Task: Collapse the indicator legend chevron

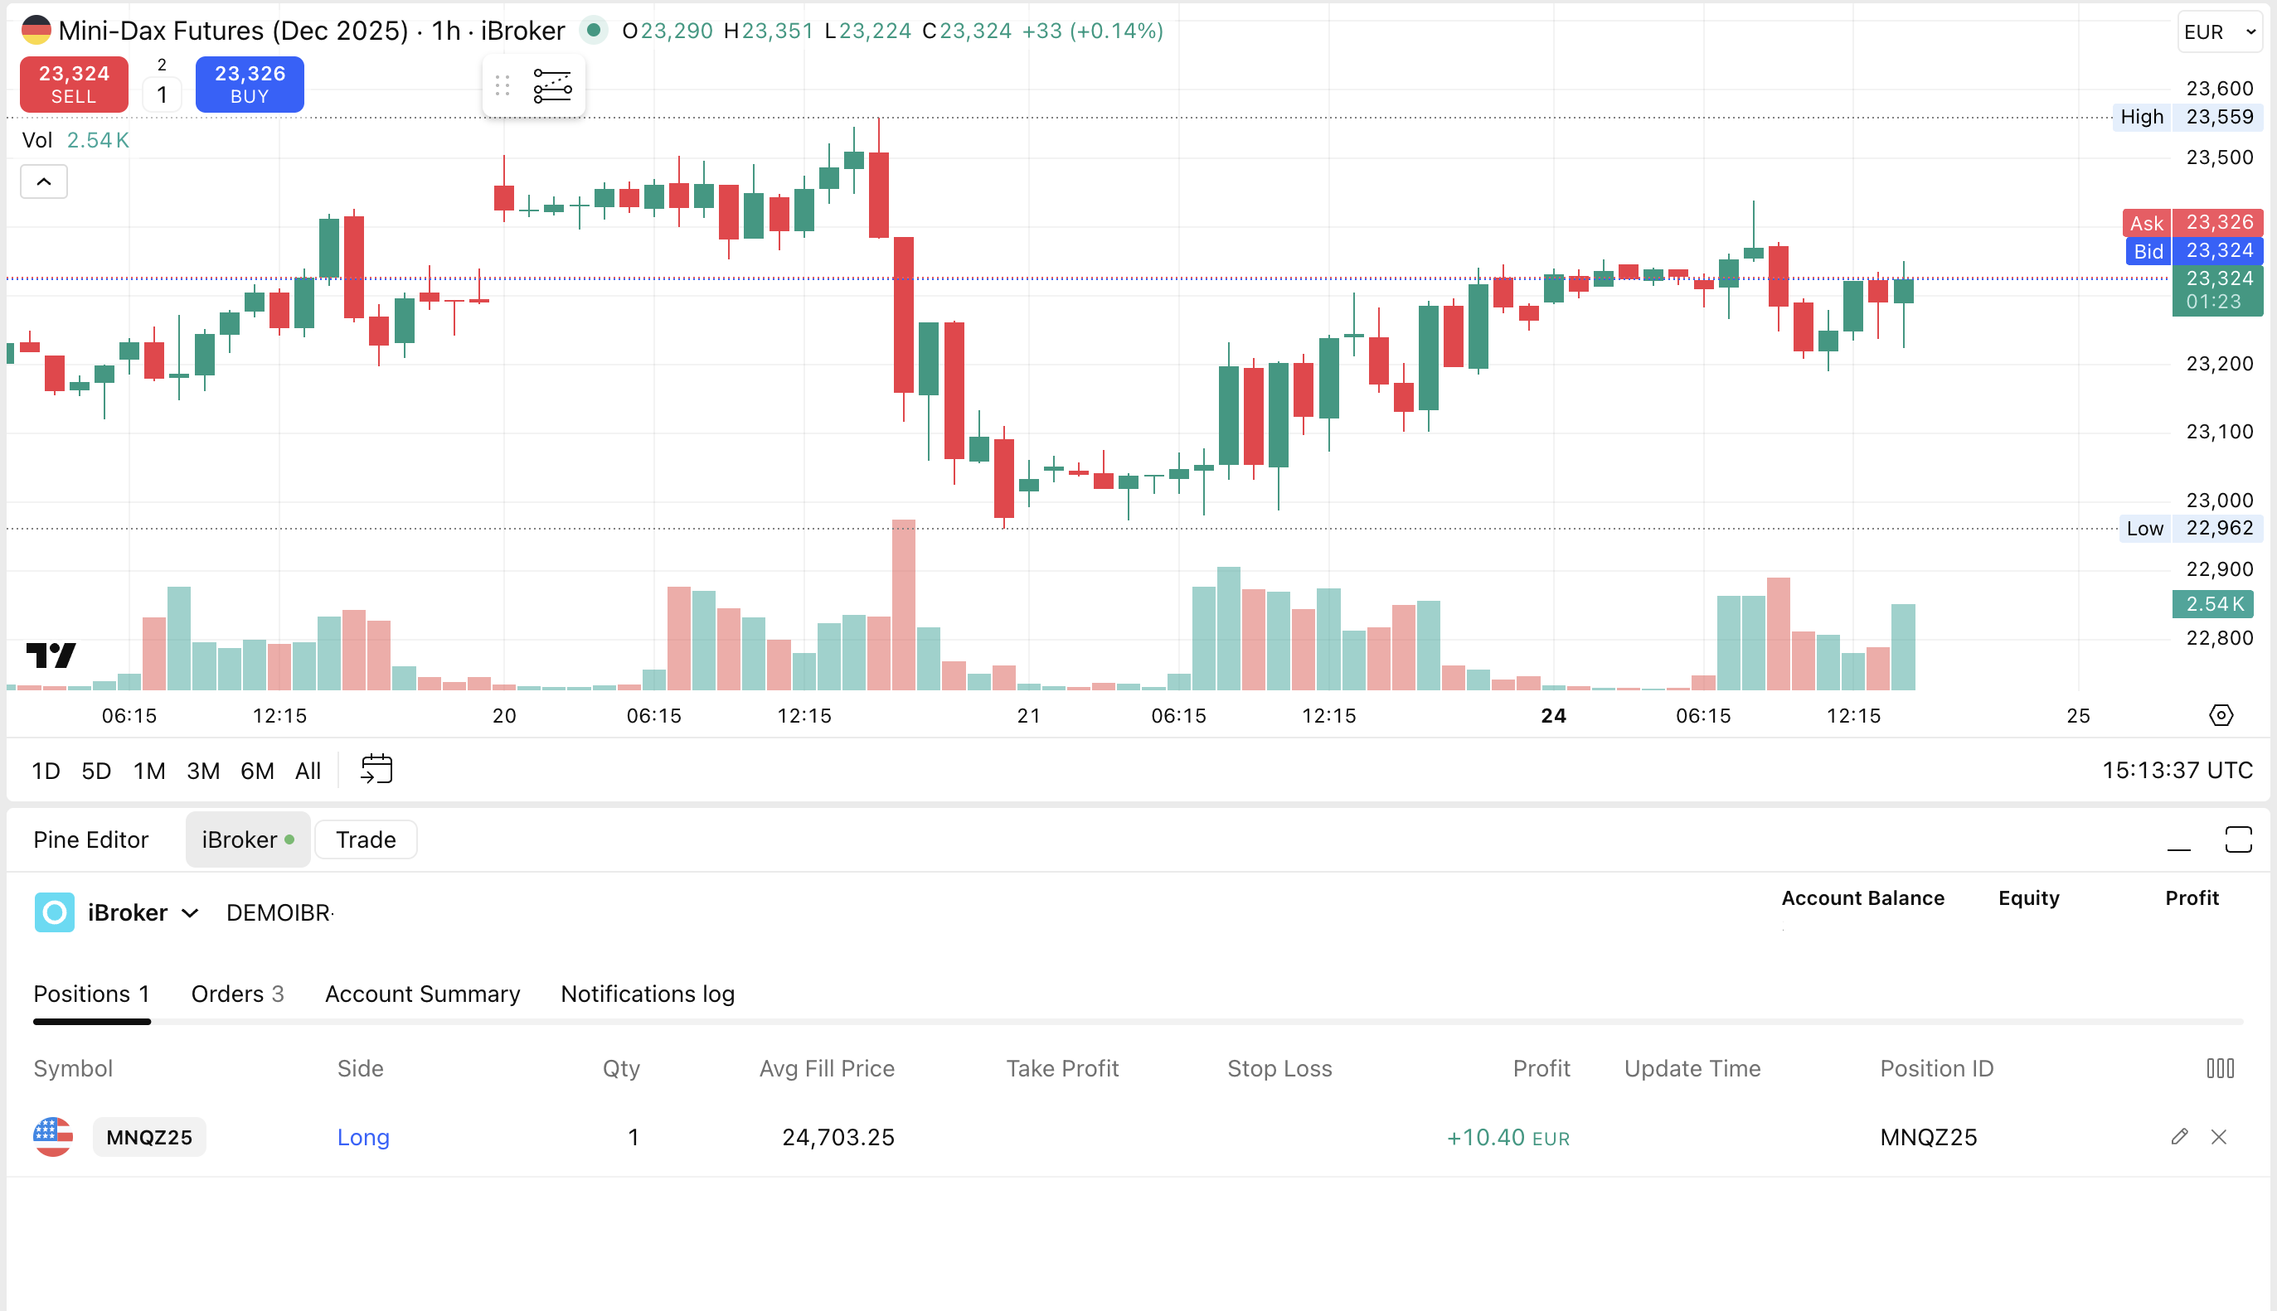Action: pyautogui.click(x=43, y=181)
